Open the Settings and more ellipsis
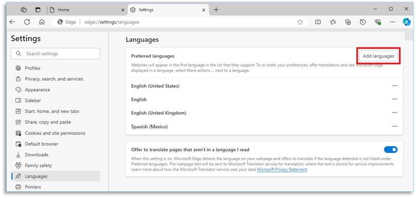Screen dimensions: 416x198 tap(393, 22)
